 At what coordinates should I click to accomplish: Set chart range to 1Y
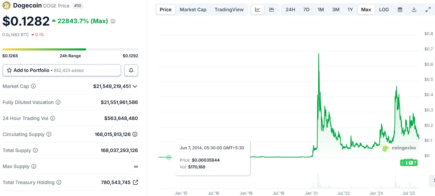point(350,10)
